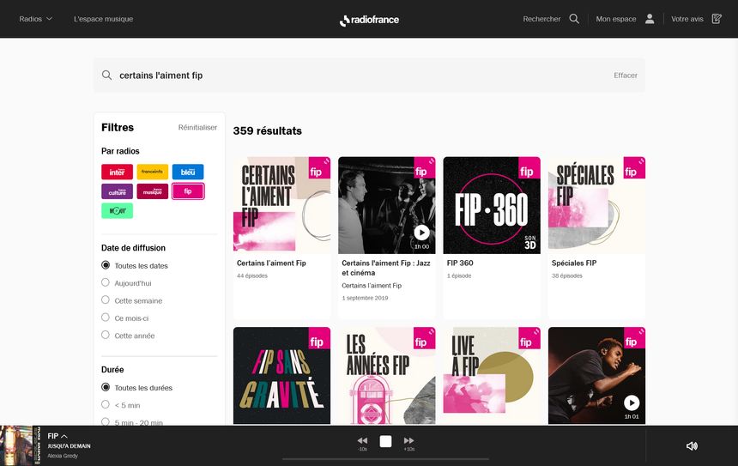This screenshot has width=738, height=466.
Task: Select Ce mois-ci date filter
Action: [x=106, y=318]
